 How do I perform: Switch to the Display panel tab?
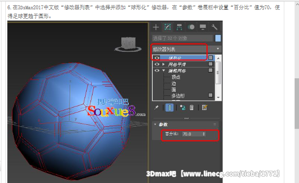(x=203, y=27)
